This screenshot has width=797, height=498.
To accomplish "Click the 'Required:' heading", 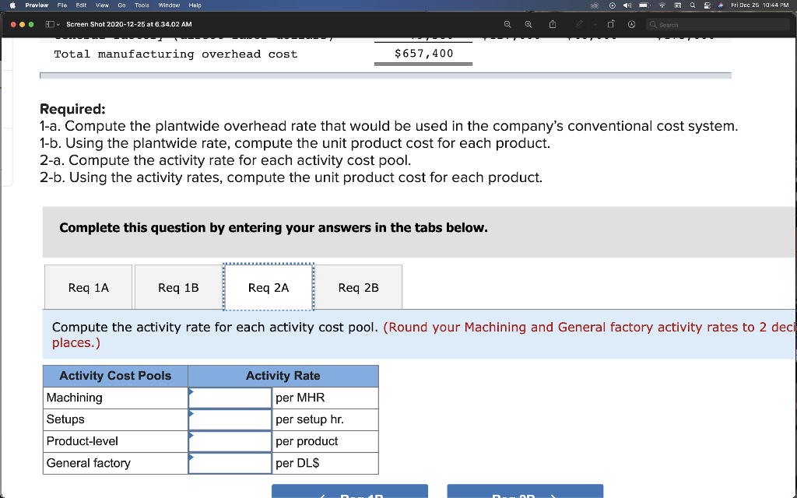I will tap(72, 109).
